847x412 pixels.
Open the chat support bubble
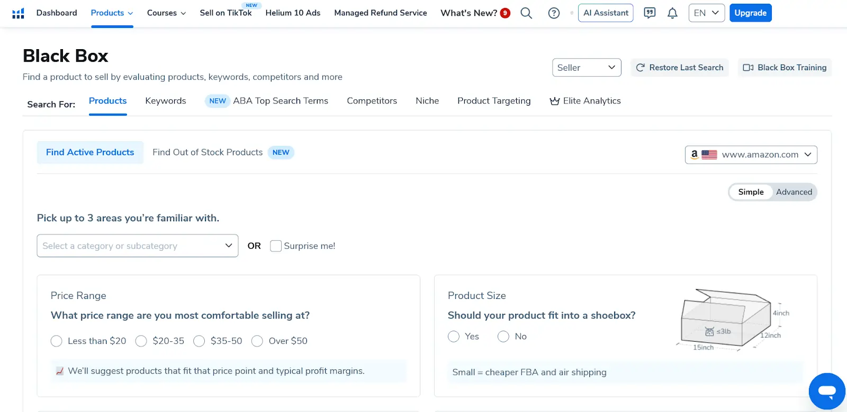[x=826, y=391]
